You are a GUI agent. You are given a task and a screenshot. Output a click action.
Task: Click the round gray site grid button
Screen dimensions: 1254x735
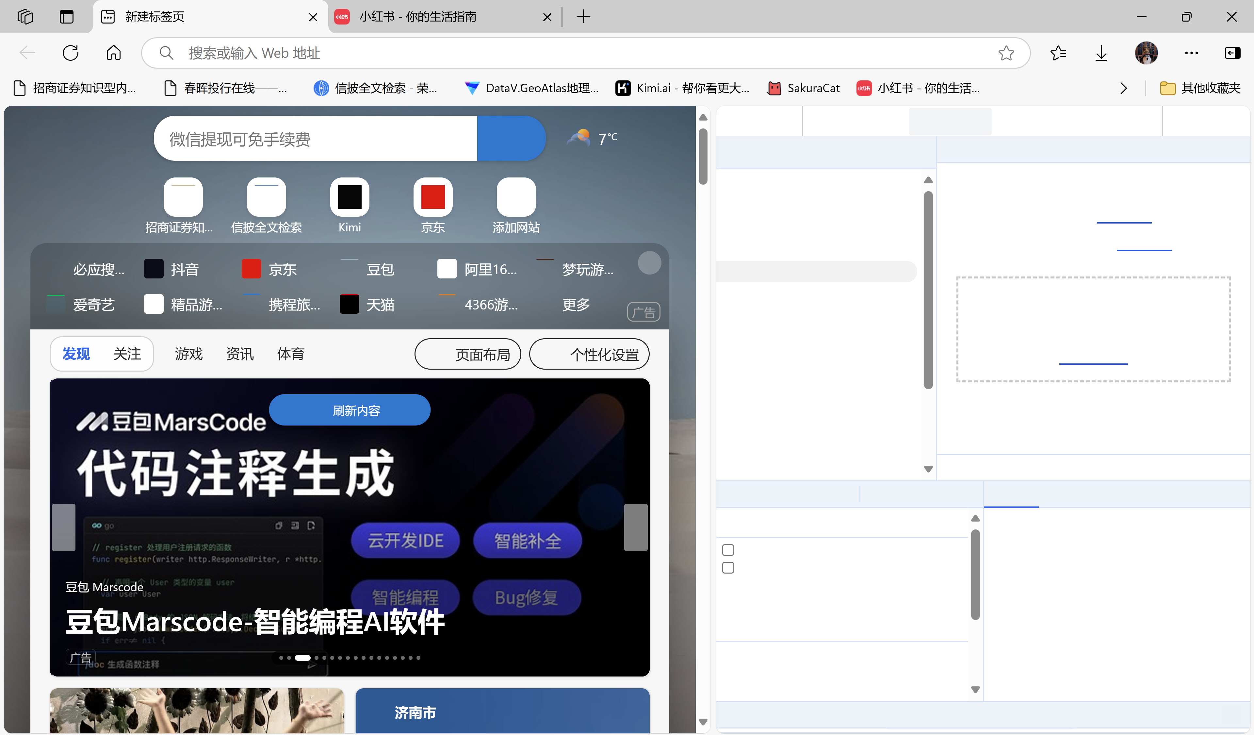(x=649, y=262)
